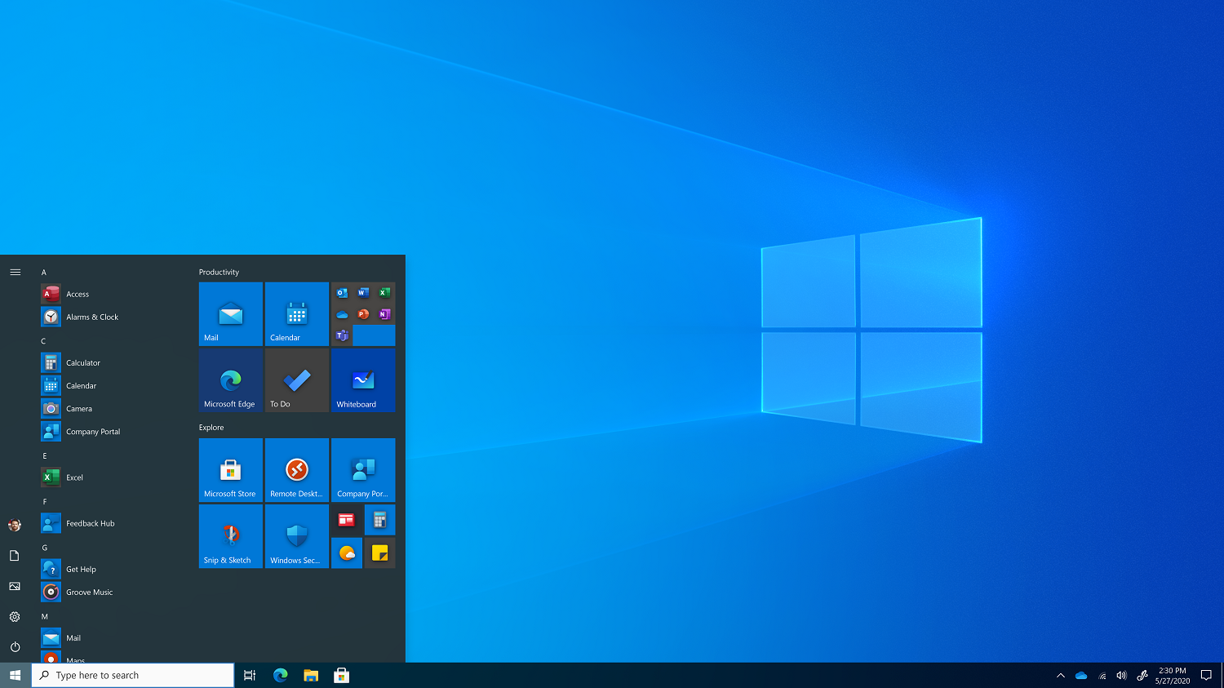Open Snip & Sketch tile

(231, 536)
